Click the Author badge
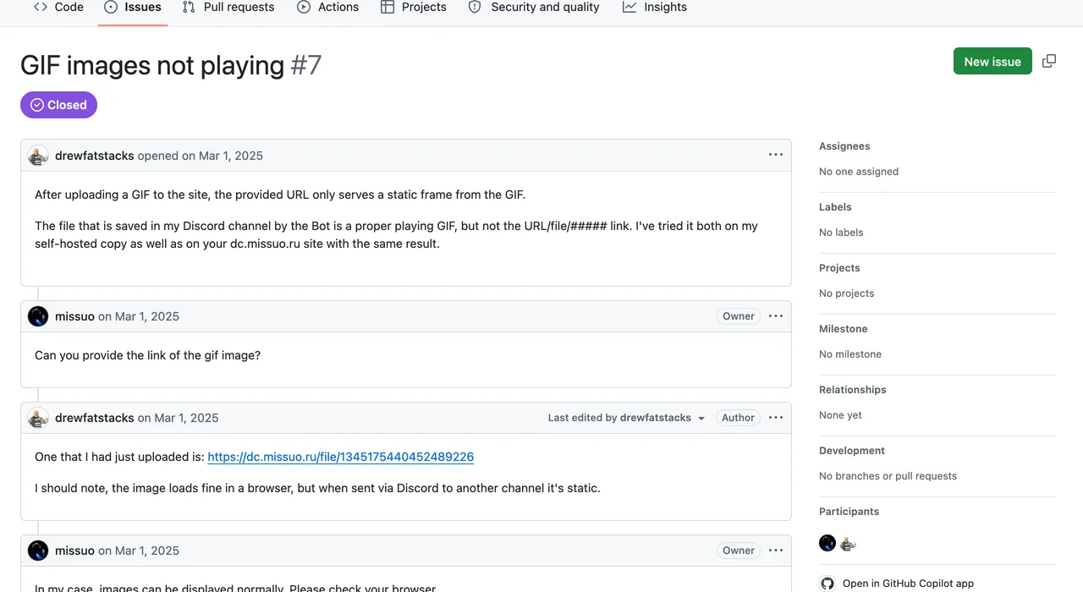 (738, 418)
